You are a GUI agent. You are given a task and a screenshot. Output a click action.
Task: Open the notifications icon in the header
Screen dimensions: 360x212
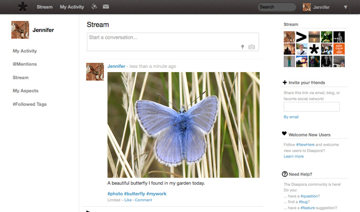click(94, 7)
